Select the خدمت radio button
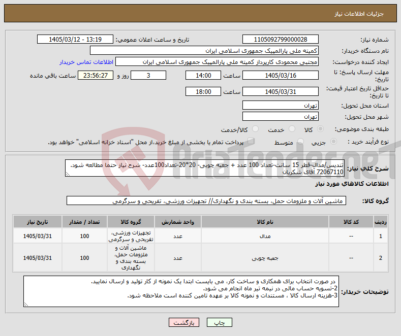The image size is (401, 336). pyautogui.click(x=292, y=129)
